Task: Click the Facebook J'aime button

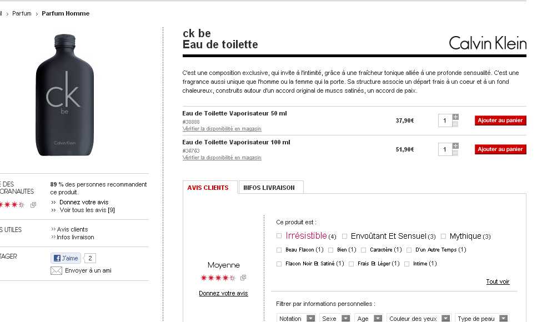Action: (x=66, y=258)
